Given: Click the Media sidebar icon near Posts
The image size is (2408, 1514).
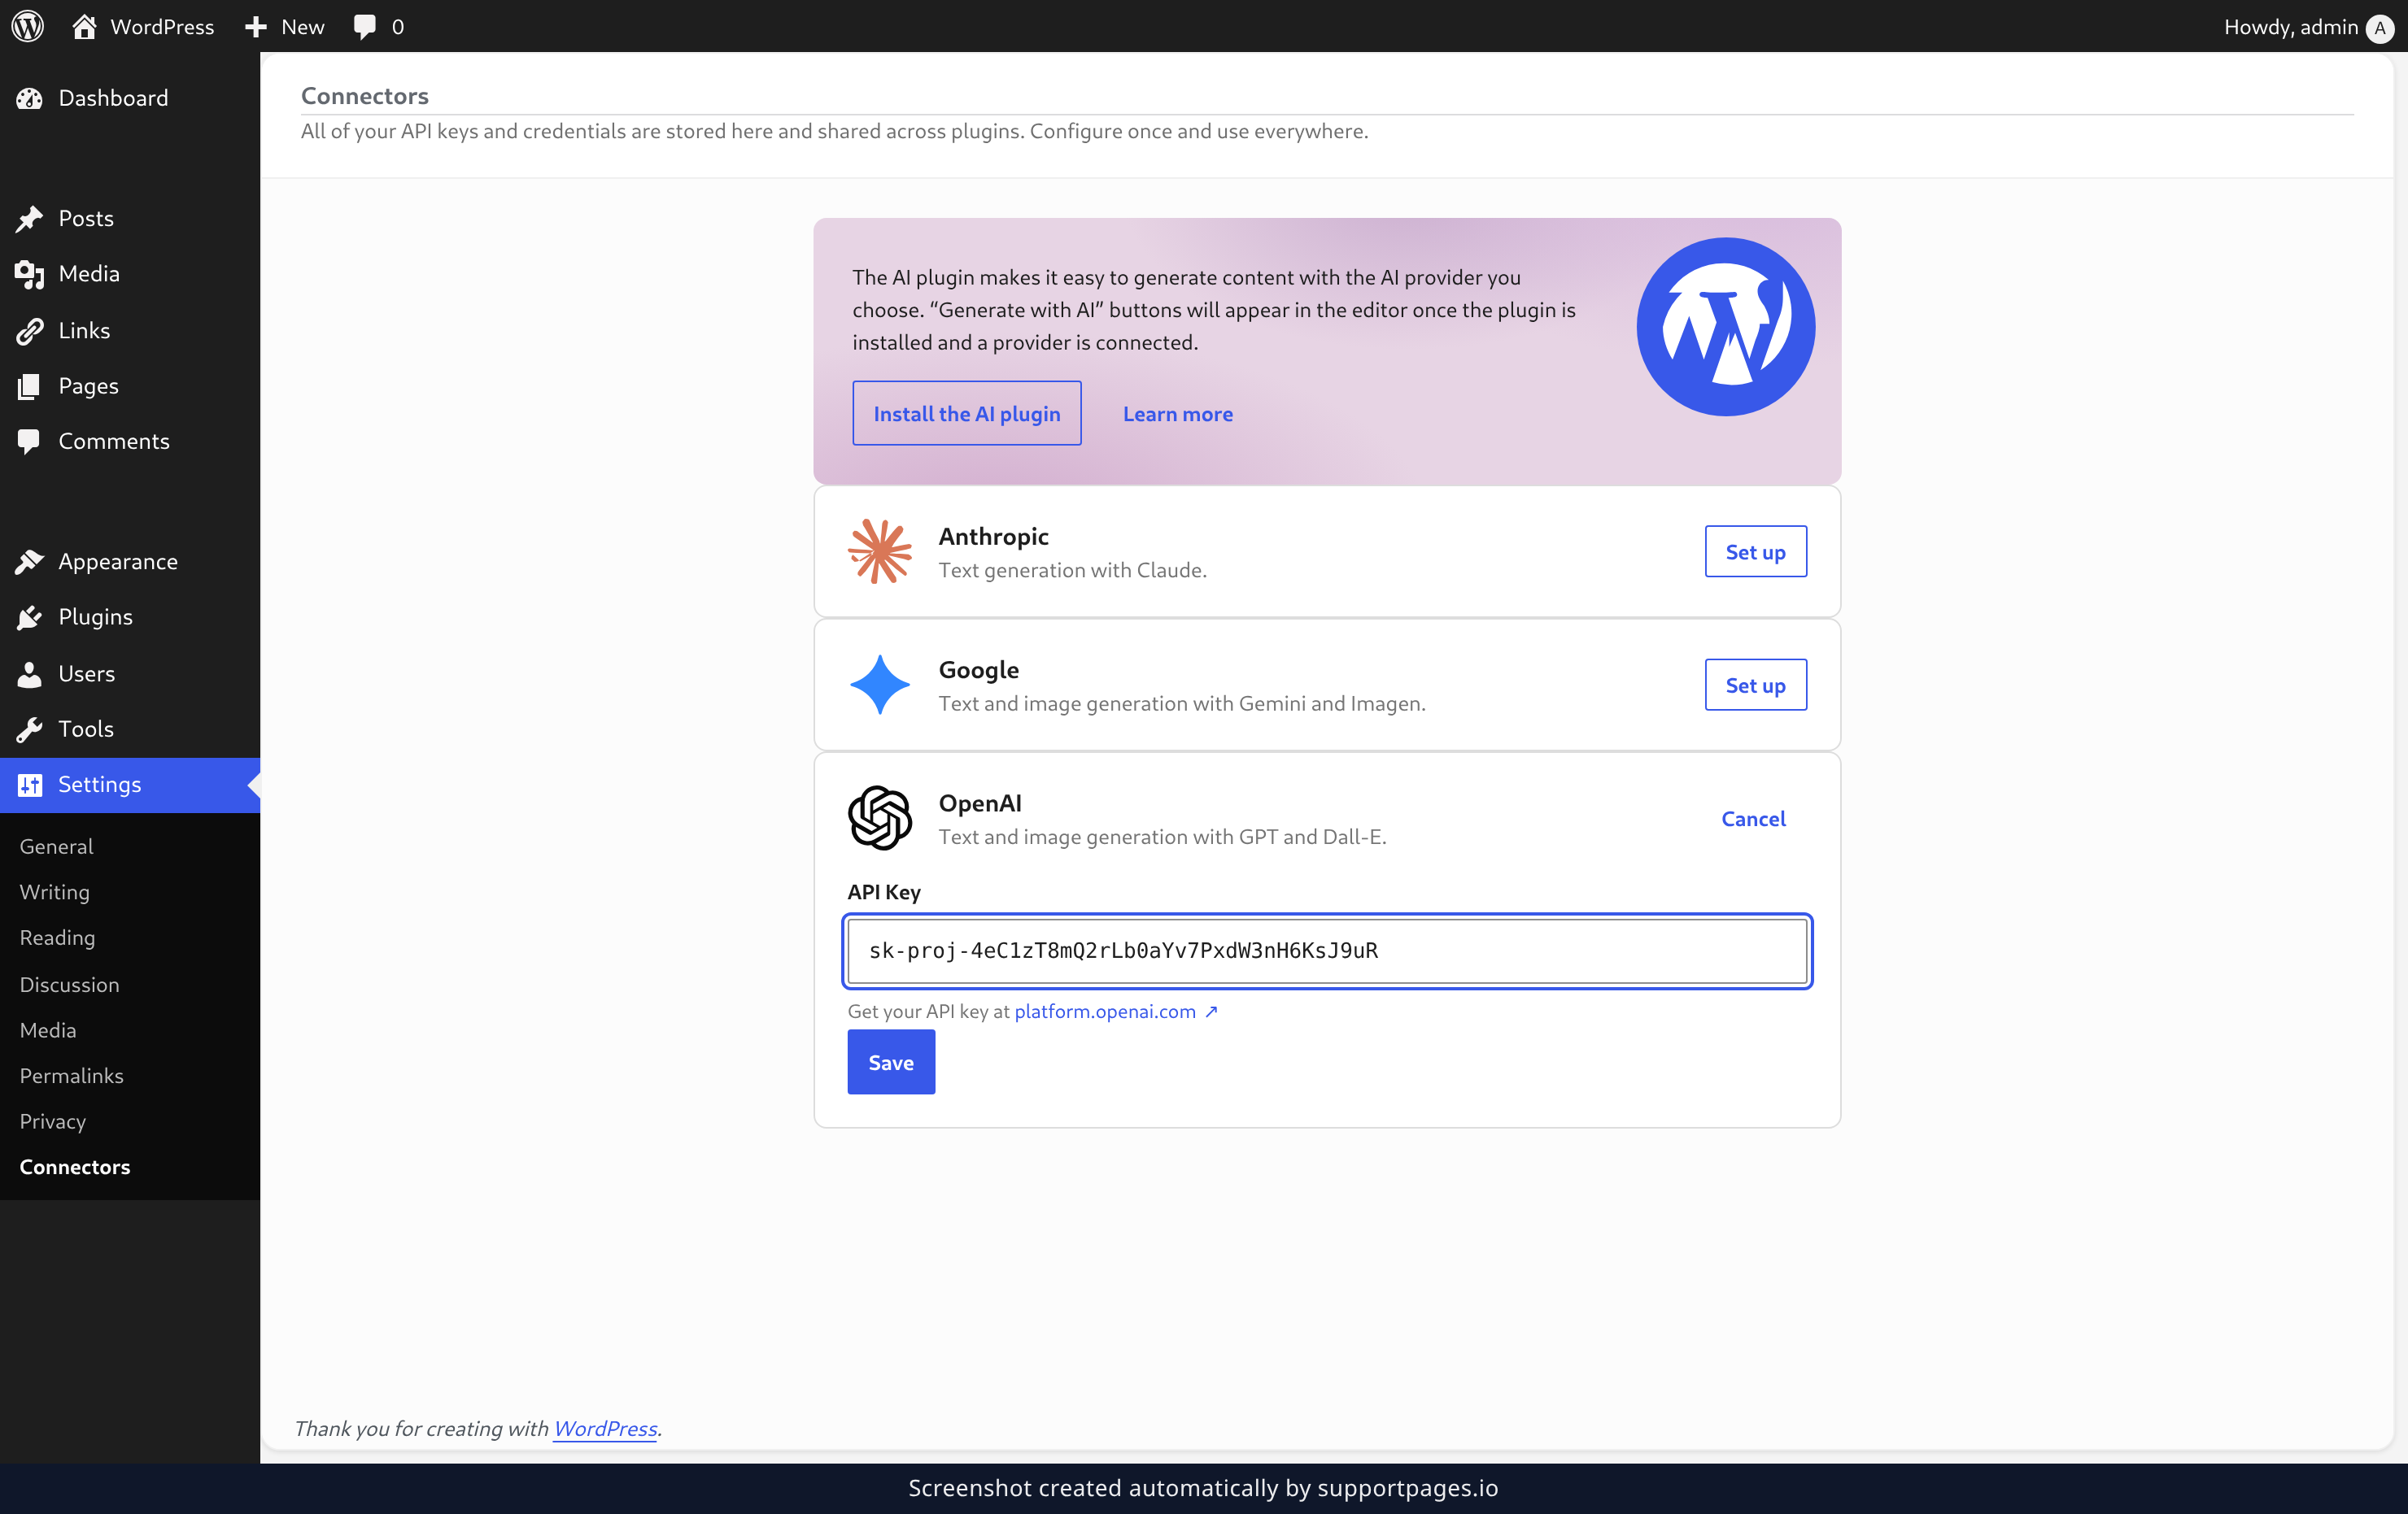Looking at the screenshot, I should pyautogui.click(x=29, y=274).
